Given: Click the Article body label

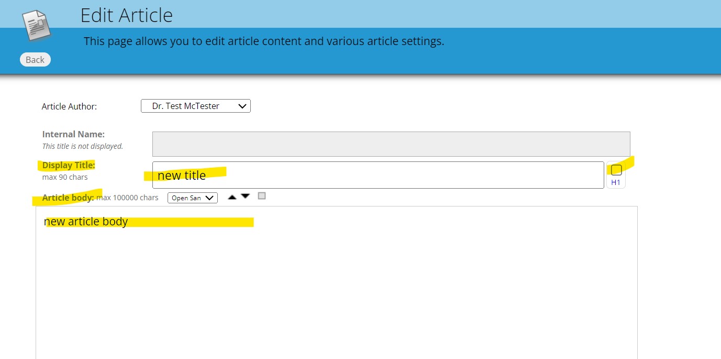Looking at the screenshot, I should point(68,198).
